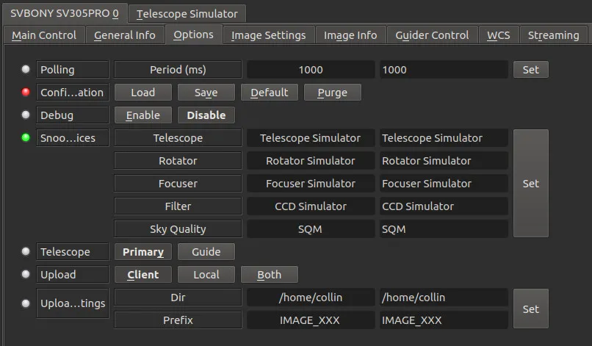Apply upload settings with the Set button
The image size is (592, 346).
[530, 309]
